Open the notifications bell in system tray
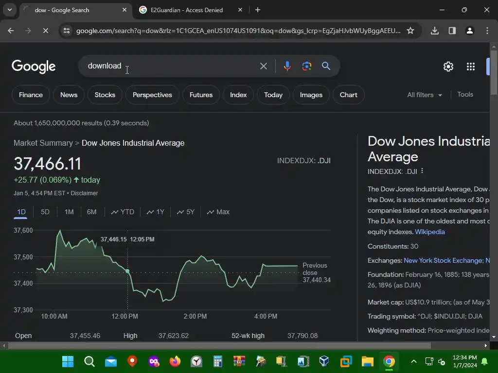This screenshot has height=373, width=498. tap(485, 361)
